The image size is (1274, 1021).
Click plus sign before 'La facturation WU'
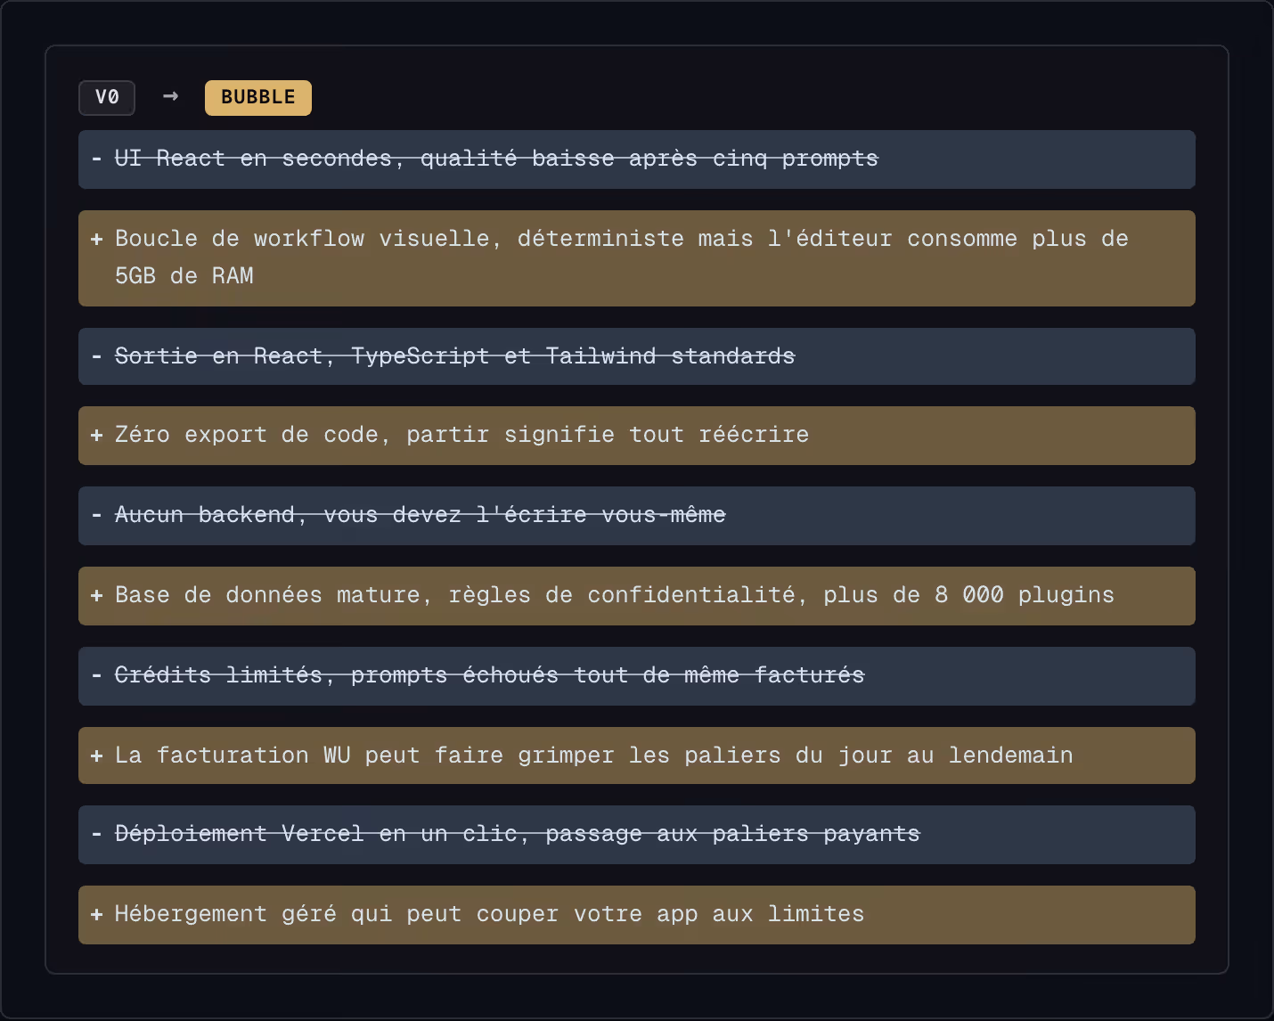pos(96,756)
